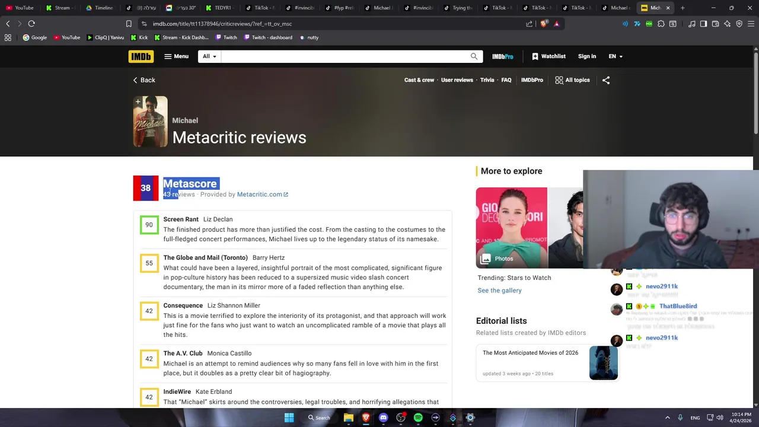This screenshot has height=427, width=759.
Task: Click the share icon
Action: click(x=606, y=80)
